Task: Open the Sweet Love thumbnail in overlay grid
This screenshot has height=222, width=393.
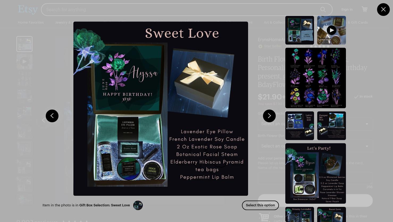Action: [x=332, y=214]
